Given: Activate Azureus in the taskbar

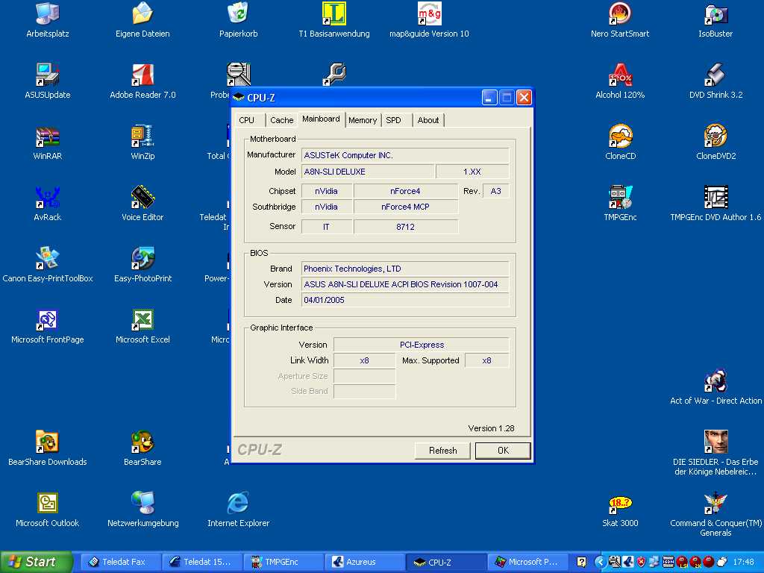Looking at the screenshot, I should [x=363, y=562].
